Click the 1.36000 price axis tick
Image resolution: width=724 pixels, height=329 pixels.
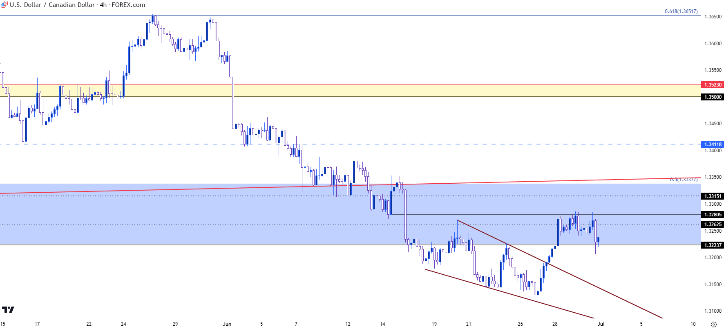click(713, 44)
